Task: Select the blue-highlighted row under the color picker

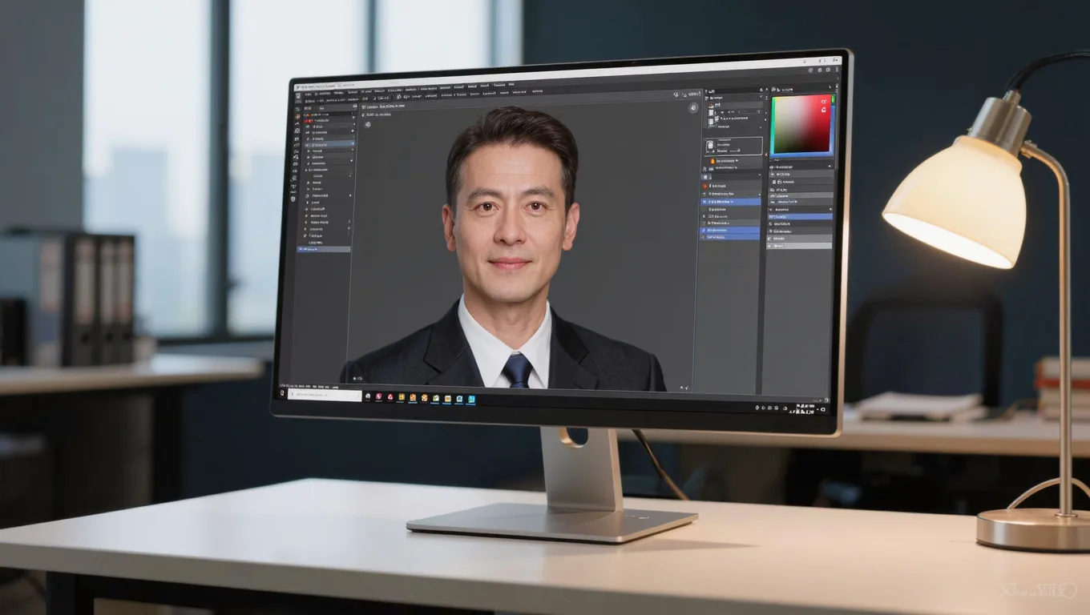Action: point(800,216)
